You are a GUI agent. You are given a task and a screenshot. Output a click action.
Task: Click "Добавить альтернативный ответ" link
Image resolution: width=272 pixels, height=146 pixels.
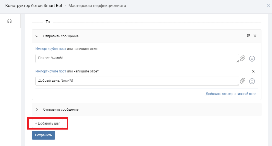[x=232, y=94]
